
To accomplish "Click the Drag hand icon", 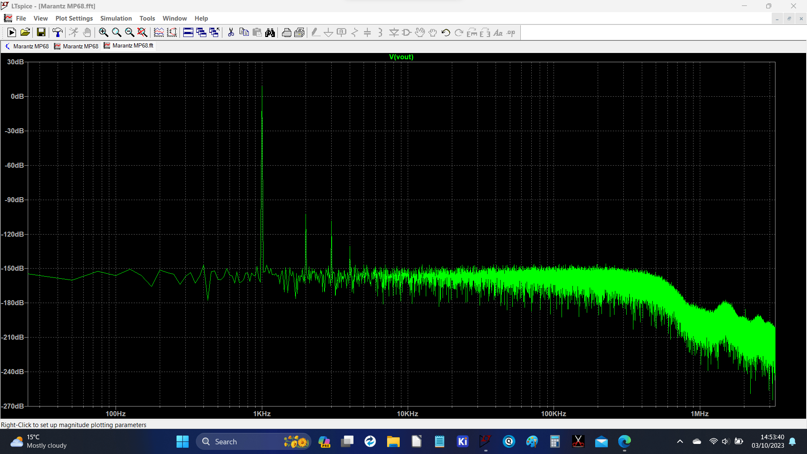I will pos(433,32).
